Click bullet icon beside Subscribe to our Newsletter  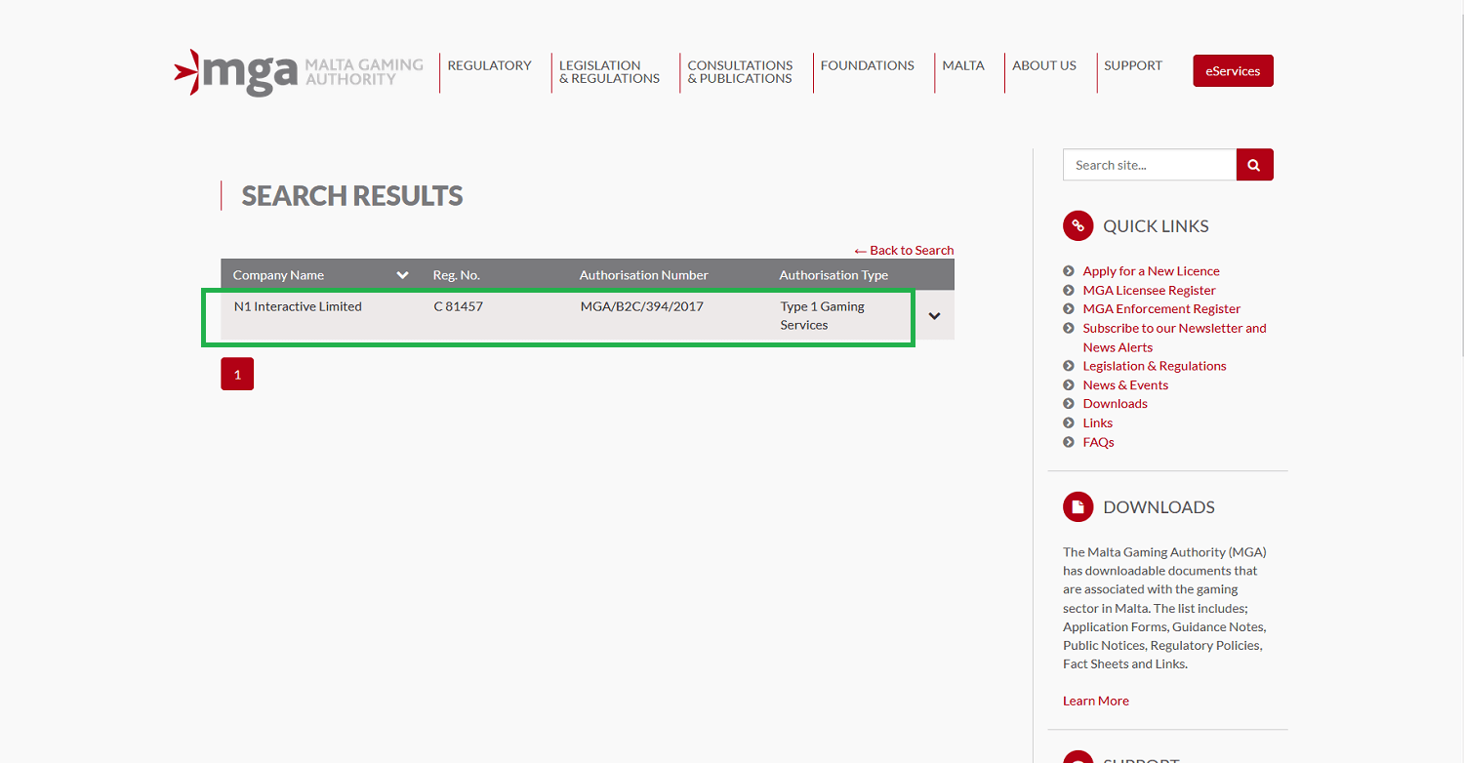[x=1069, y=328]
